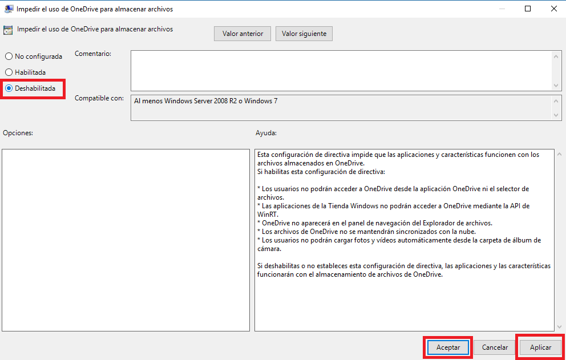The width and height of the screenshot is (566, 360).
Task: Maximize the policy dialog window
Action: (x=528, y=9)
